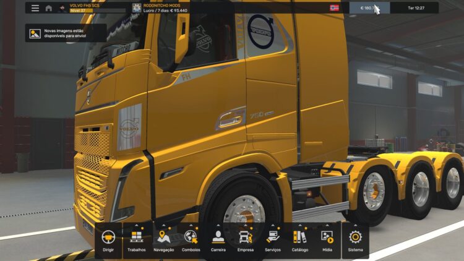
Task: Open the new images available notification
Action: click(66, 33)
